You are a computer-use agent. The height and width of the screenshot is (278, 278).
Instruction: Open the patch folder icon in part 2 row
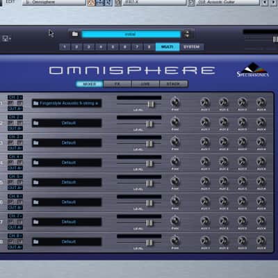[35, 123]
